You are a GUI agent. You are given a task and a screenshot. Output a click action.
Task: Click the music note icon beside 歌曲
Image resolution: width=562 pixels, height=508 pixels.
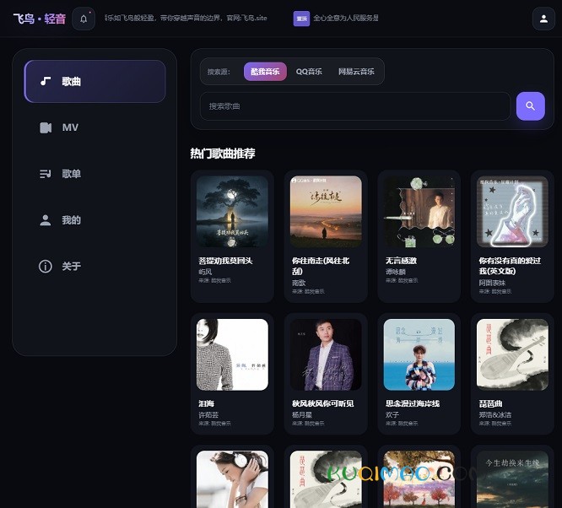[x=46, y=81]
